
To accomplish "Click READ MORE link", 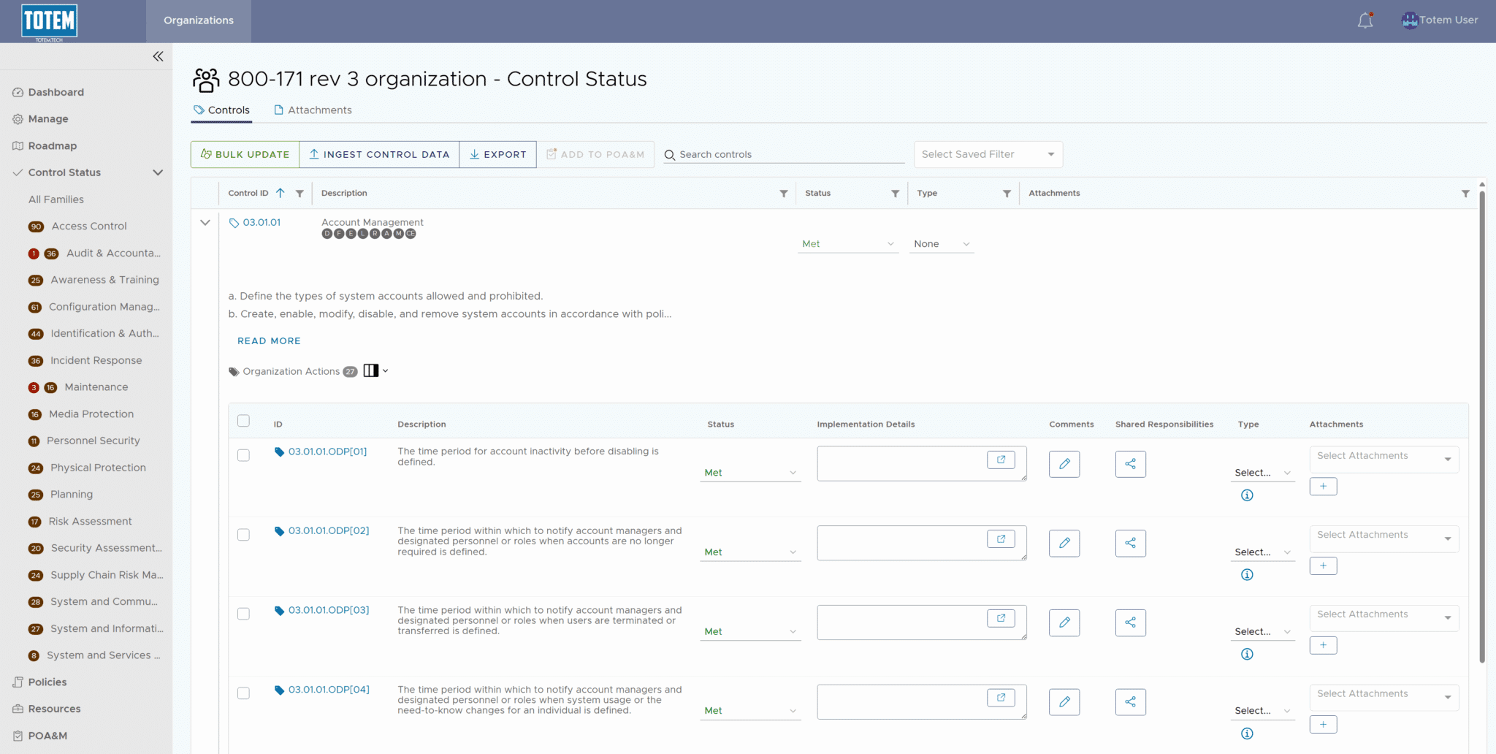I will pos(269,341).
